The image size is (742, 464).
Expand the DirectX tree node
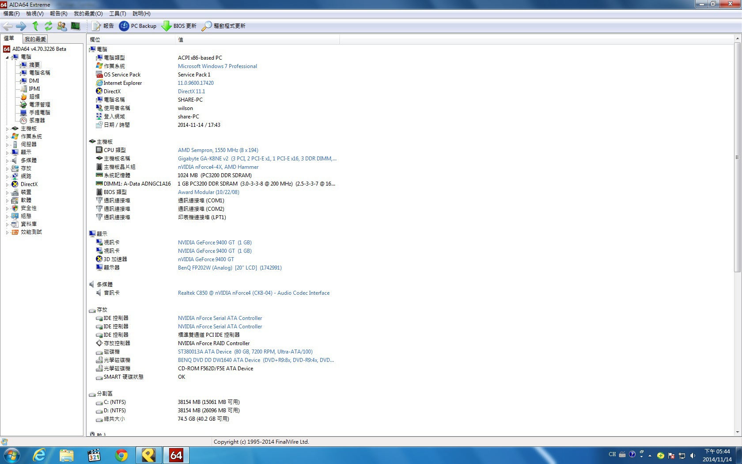pyautogui.click(x=7, y=184)
